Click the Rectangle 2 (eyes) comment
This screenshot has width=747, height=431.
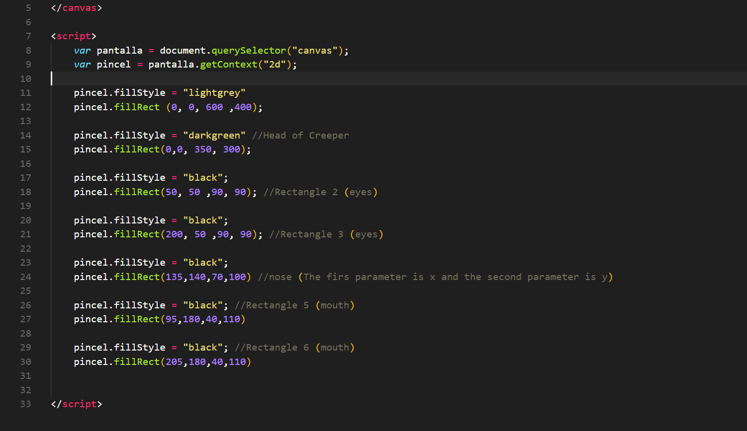click(x=321, y=192)
